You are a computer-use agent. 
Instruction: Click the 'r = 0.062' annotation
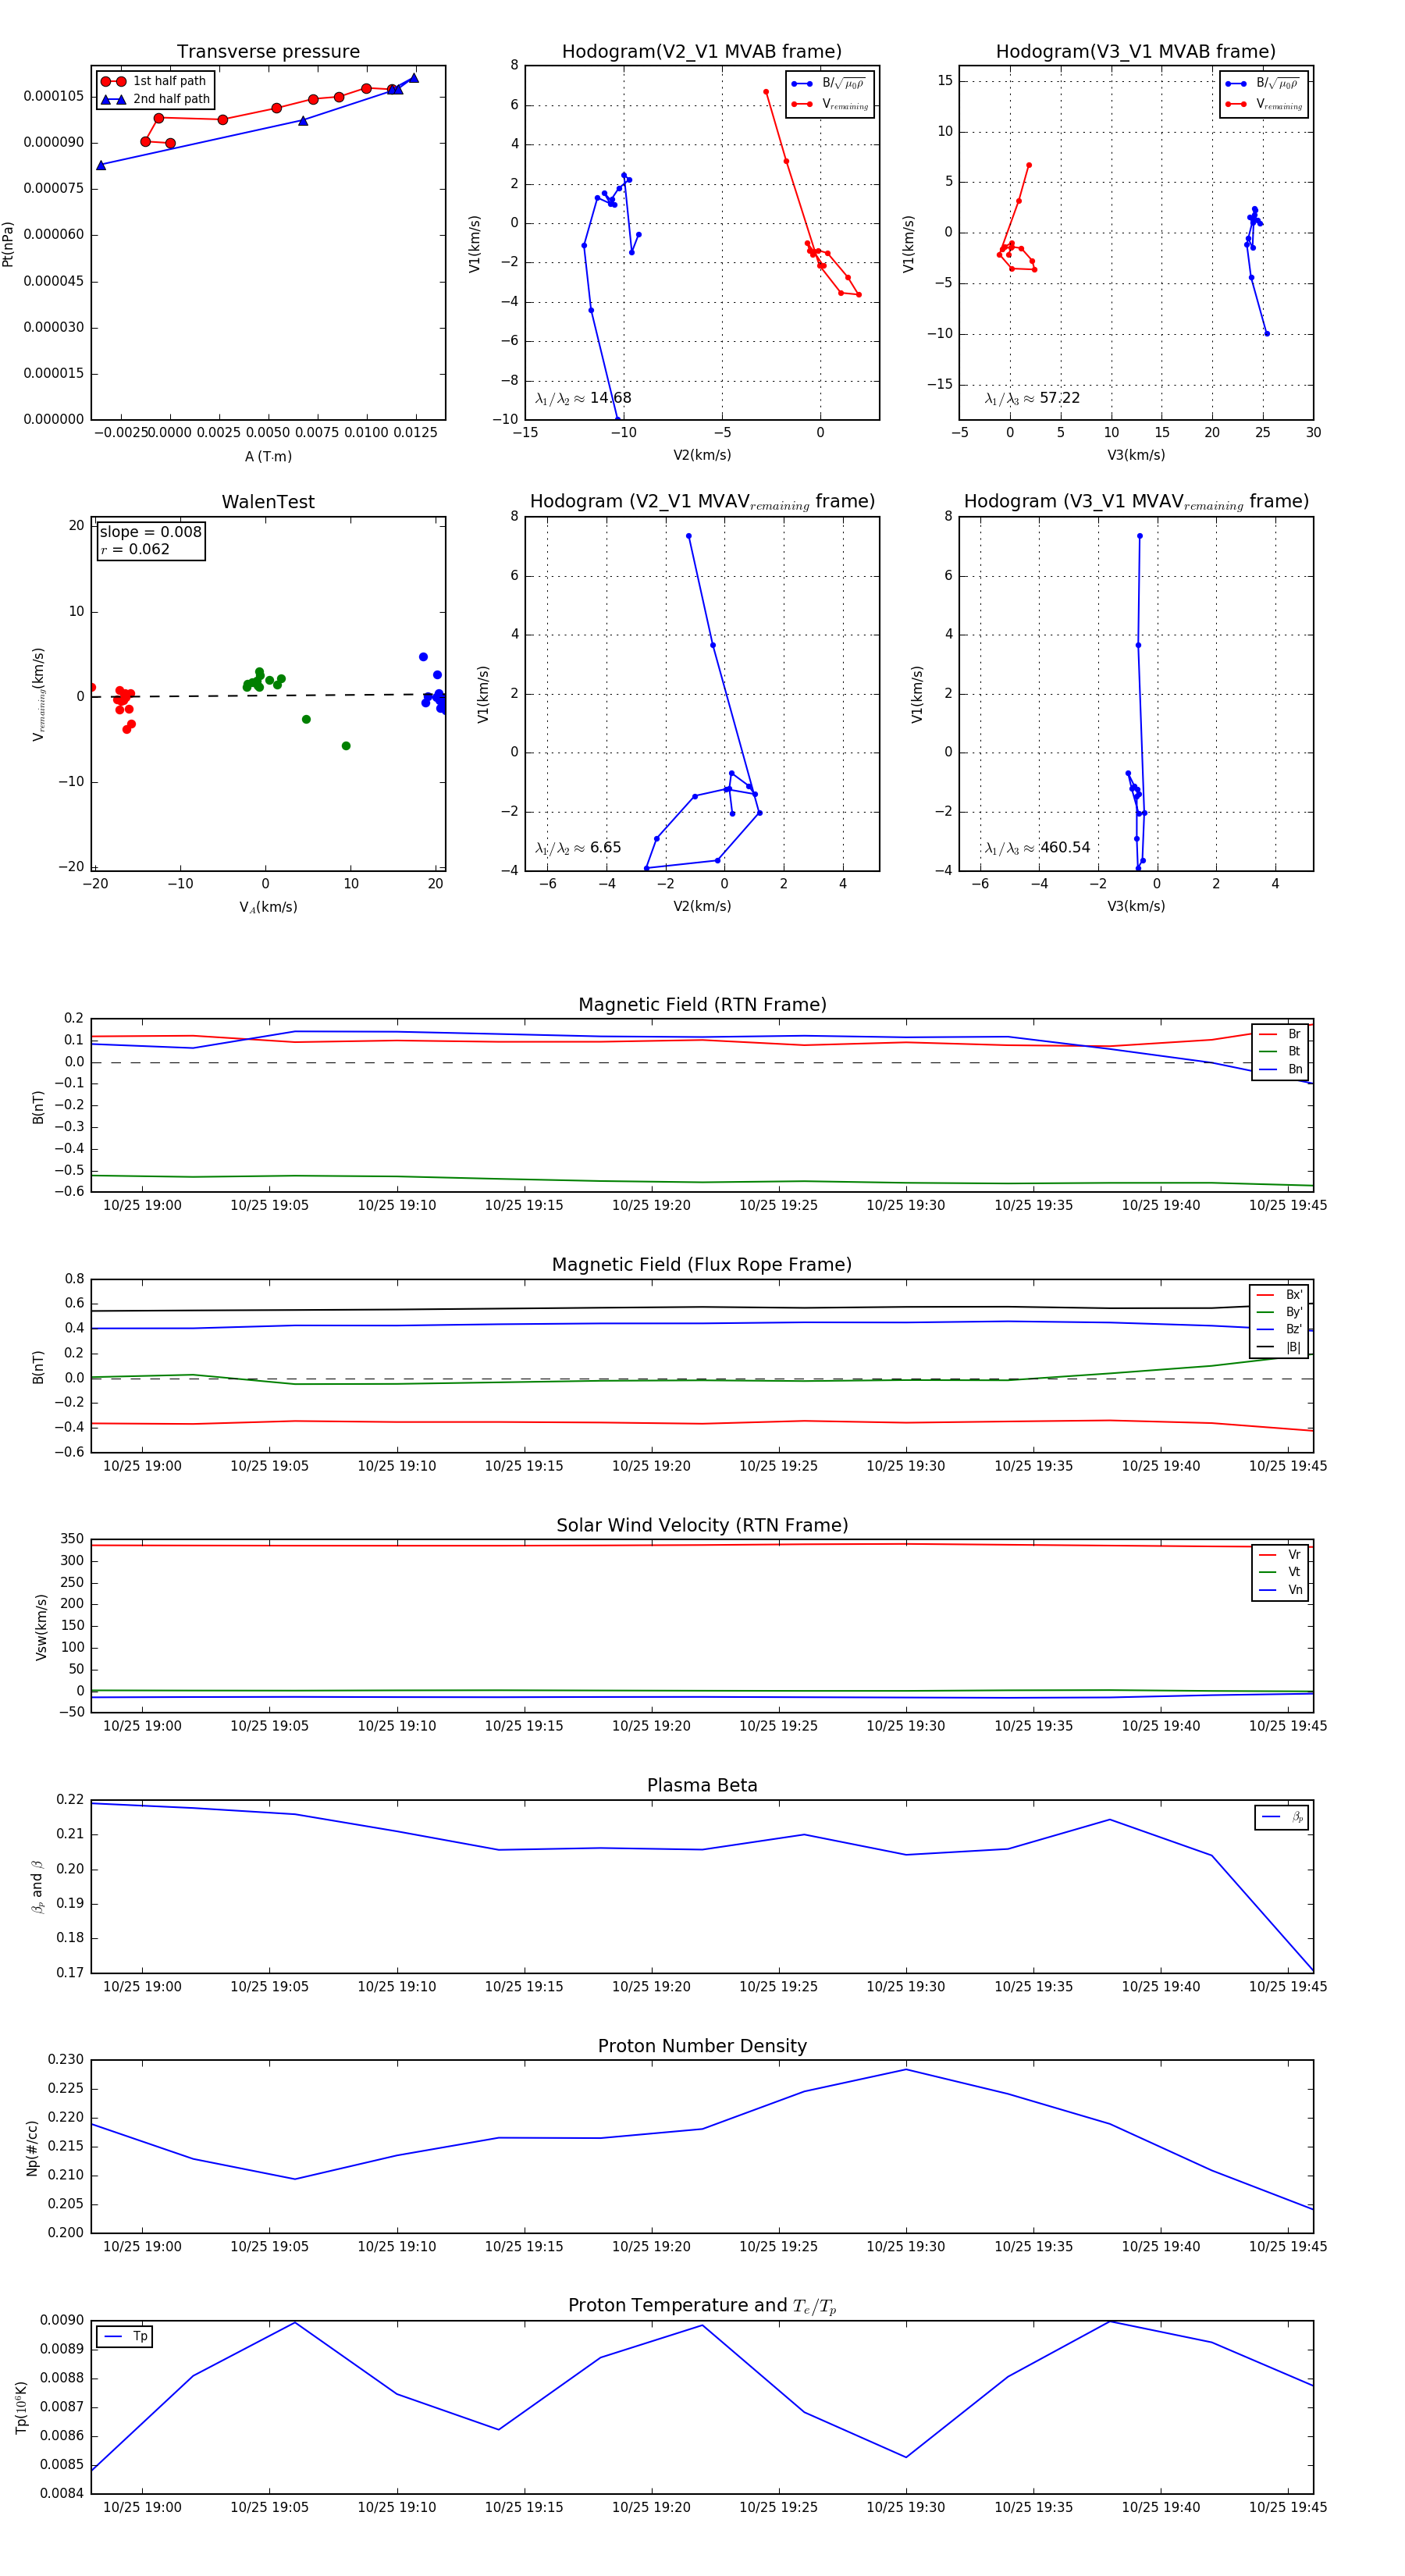point(135,549)
